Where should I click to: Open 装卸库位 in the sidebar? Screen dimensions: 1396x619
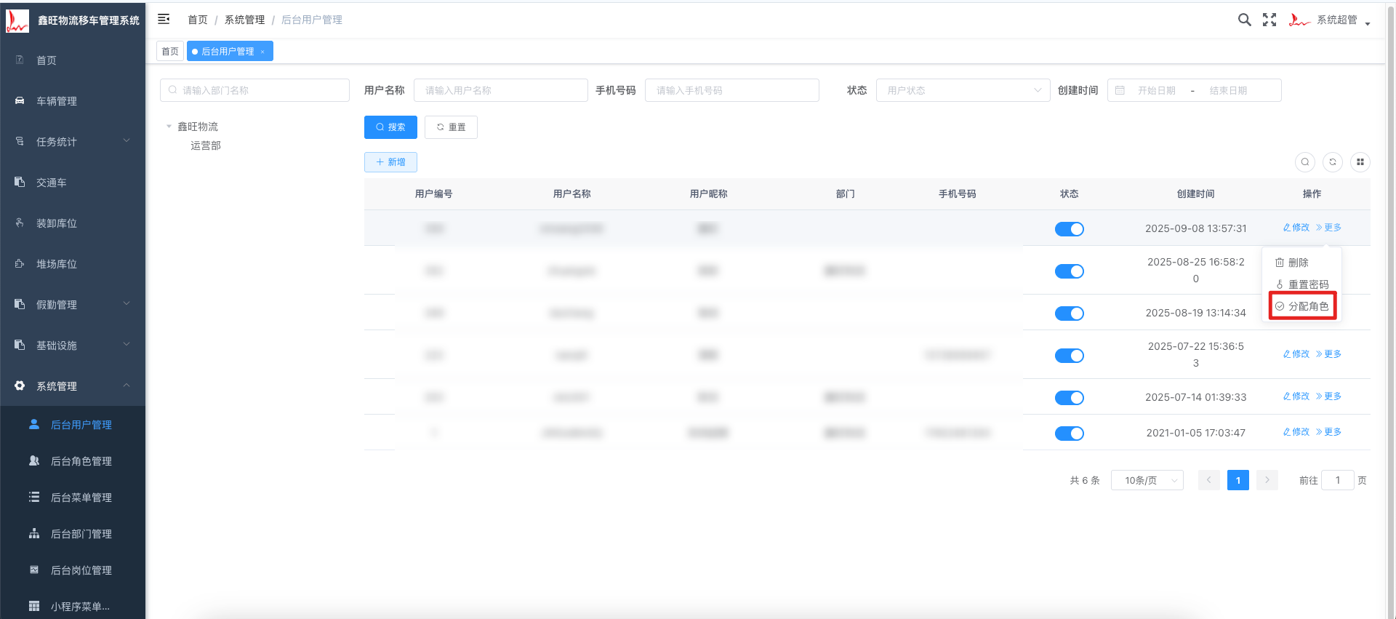(x=73, y=223)
